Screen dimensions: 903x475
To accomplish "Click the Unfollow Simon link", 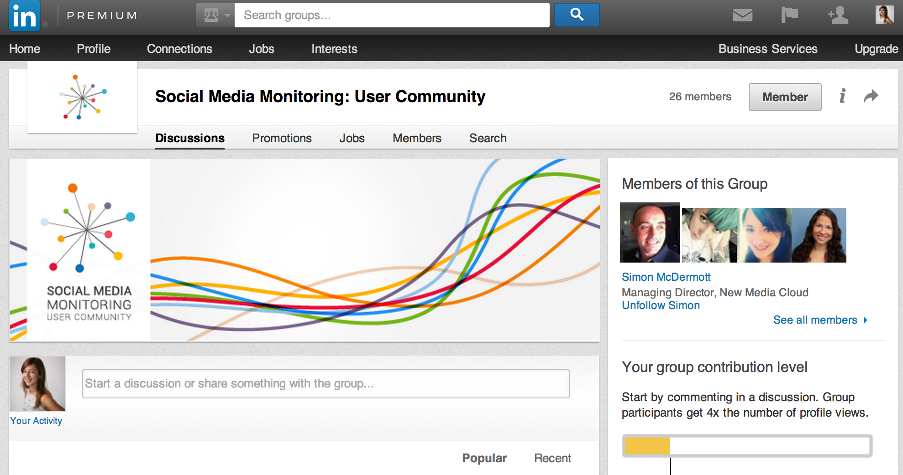I will 661,305.
